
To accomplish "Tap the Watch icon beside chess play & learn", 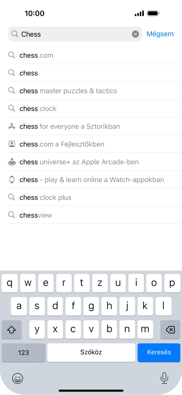I will click(12, 180).
